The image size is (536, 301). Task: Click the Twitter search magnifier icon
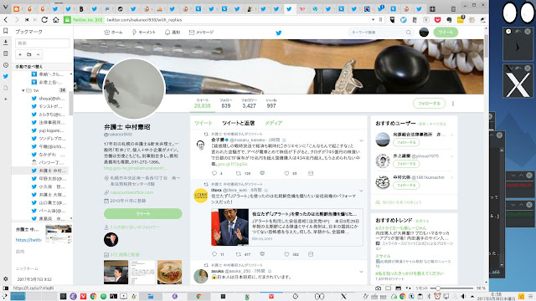click(408, 33)
